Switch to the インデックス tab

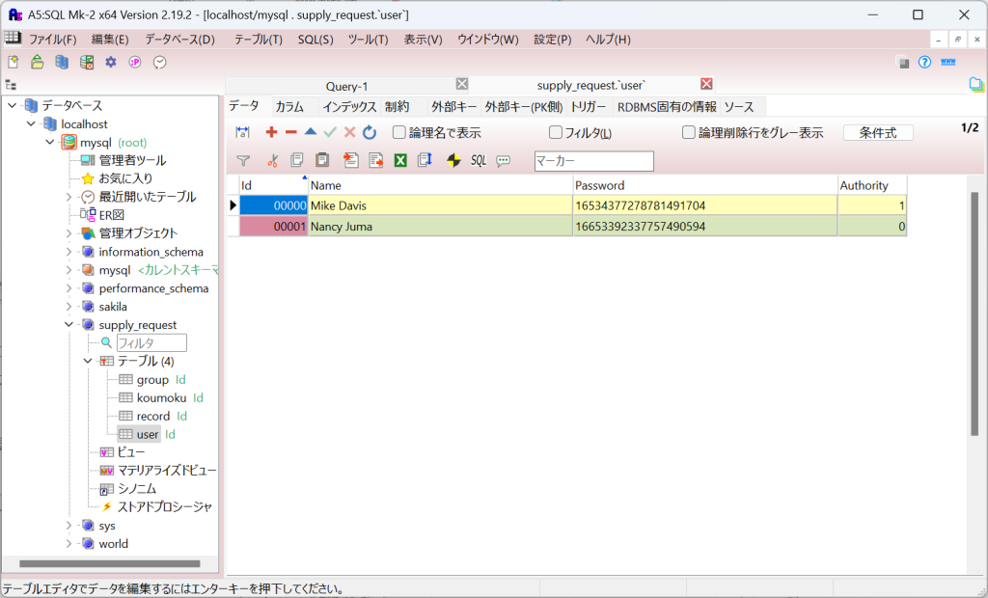pyautogui.click(x=349, y=107)
